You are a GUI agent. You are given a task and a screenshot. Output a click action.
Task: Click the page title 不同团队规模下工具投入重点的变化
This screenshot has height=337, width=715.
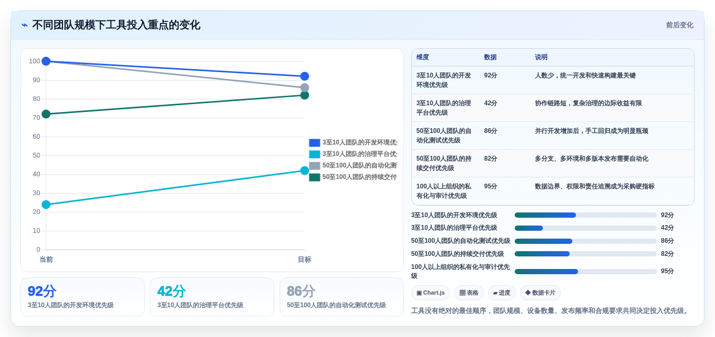pyautogui.click(x=116, y=25)
